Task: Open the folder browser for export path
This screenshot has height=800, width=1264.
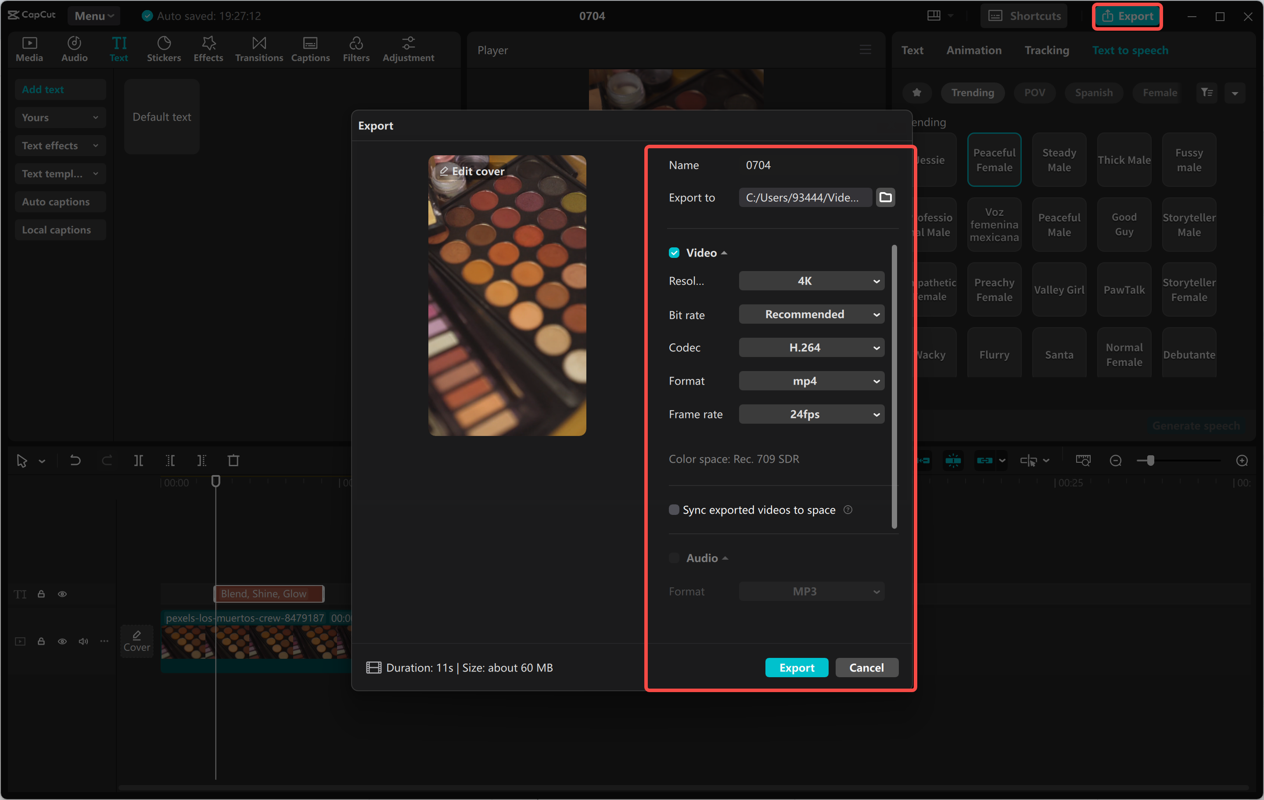Action: tap(886, 197)
